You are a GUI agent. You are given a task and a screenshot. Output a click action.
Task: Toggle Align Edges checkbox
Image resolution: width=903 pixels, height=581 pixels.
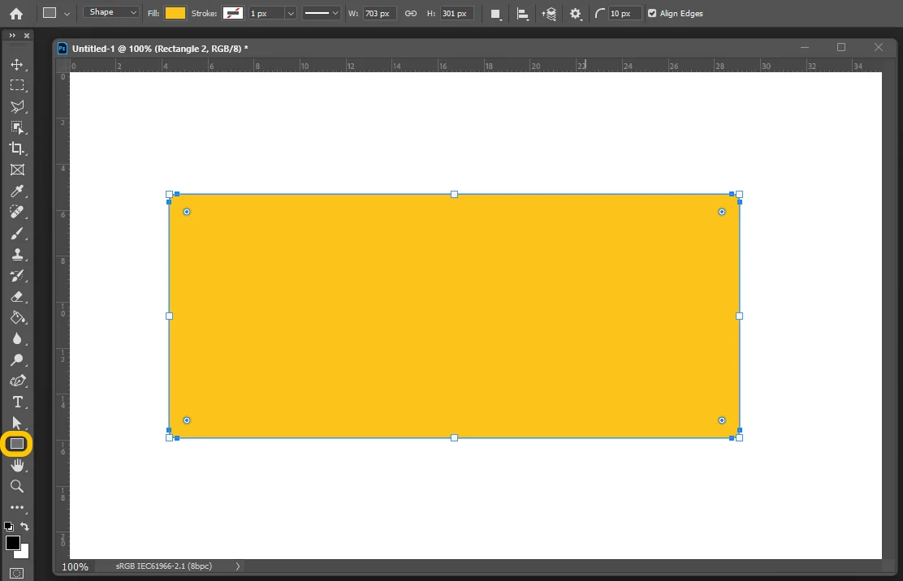coord(652,13)
